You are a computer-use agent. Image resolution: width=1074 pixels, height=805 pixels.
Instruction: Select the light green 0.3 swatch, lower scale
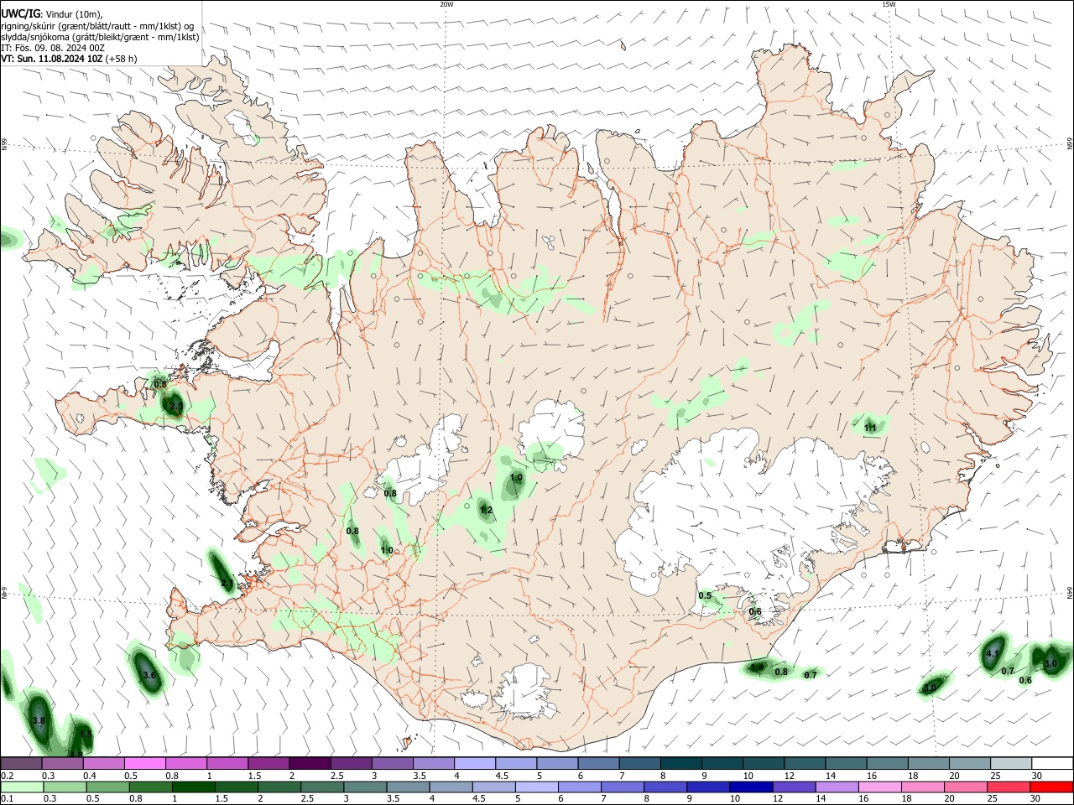coord(65,787)
